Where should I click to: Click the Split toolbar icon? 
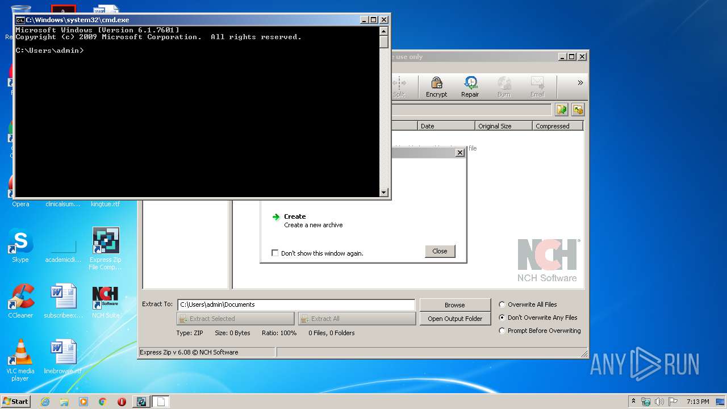point(399,87)
